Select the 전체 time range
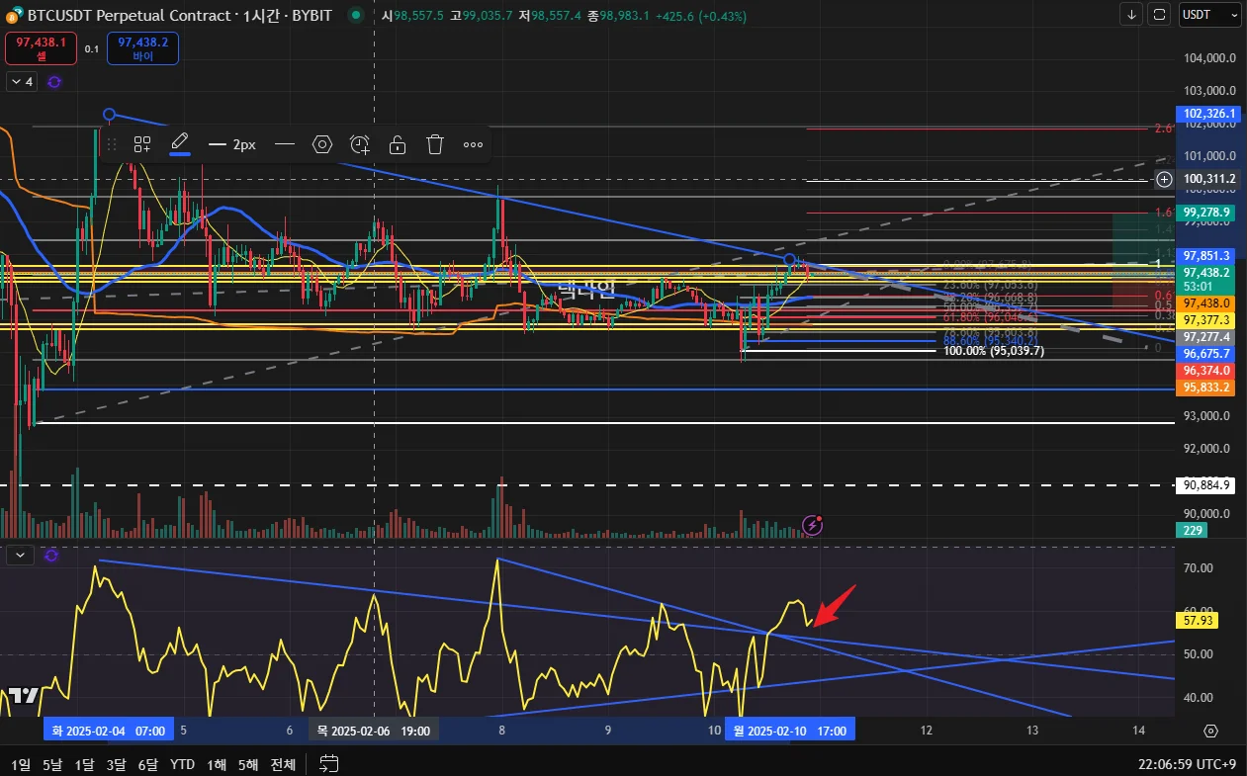 click(283, 764)
